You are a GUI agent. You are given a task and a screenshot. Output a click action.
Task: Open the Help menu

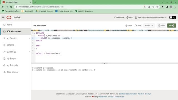(x=129, y=17)
